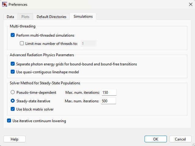Viewport: 195px width, 146px height.
Task: Click the Preferences app icon in title bar
Action: 4,5
